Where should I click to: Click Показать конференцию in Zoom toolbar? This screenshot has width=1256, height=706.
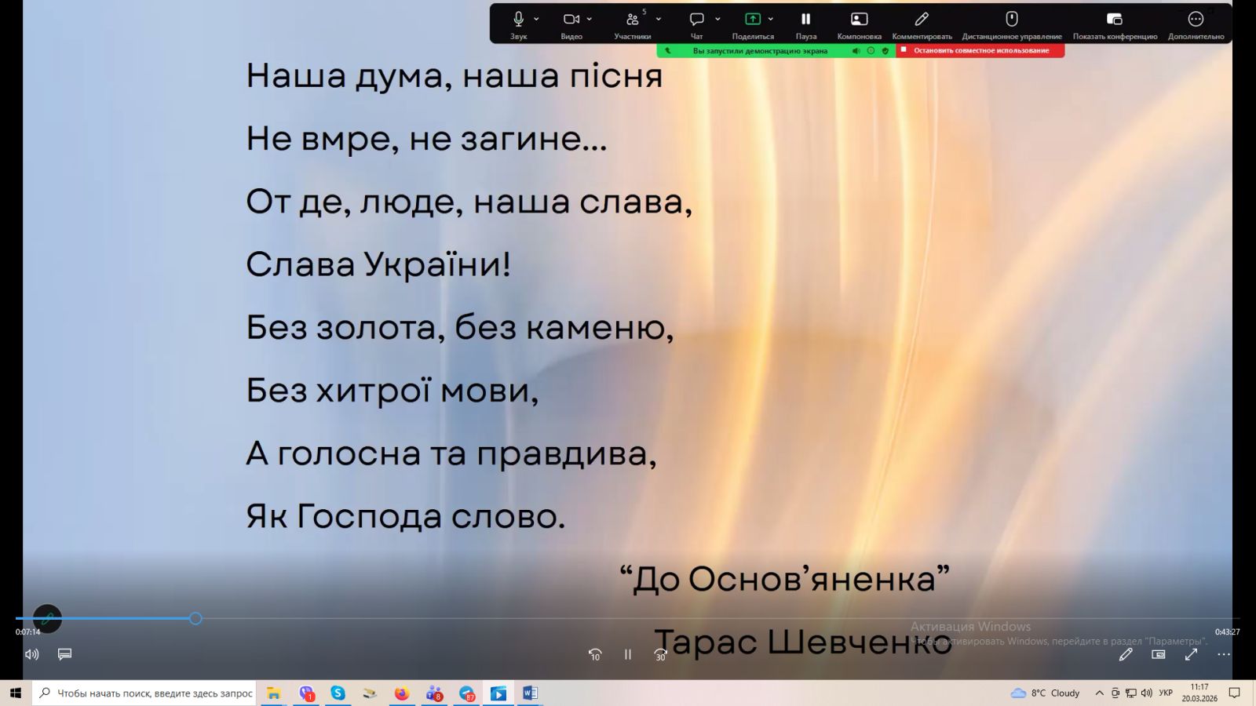click(1114, 20)
